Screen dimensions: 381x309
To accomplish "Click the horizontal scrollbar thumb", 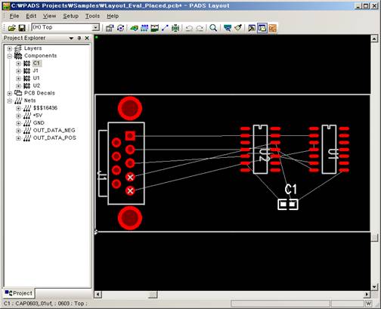I will point(152,295).
